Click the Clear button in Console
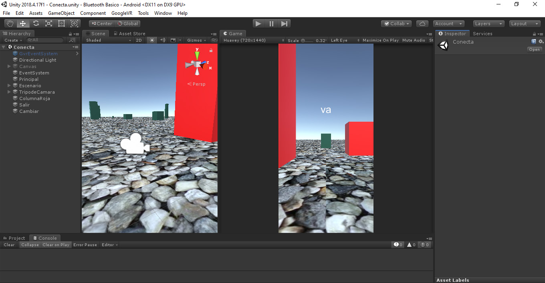Image resolution: width=545 pixels, height=283 pixels. pyautogui.click(x=9, y=245)
